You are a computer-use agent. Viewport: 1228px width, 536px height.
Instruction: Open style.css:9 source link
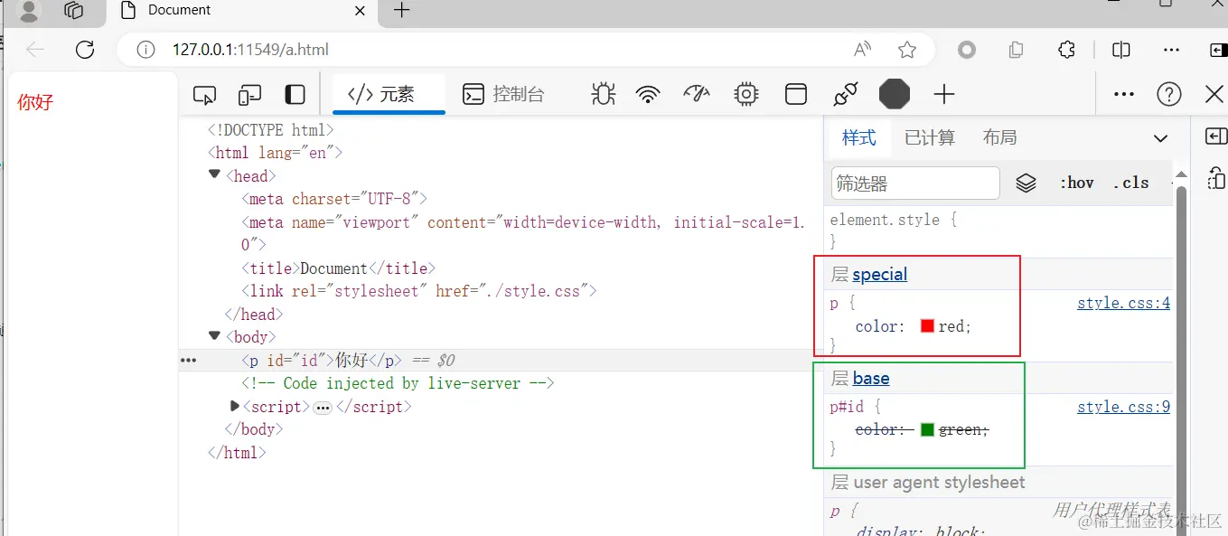[1123, 408]
